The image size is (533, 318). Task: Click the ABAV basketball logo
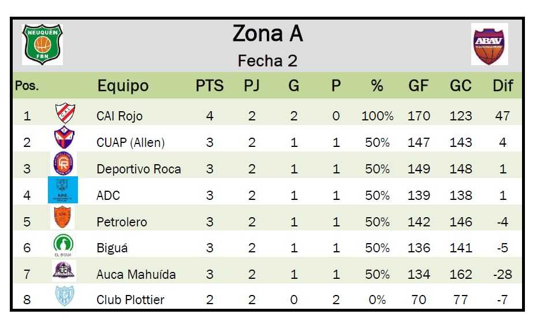489,44
